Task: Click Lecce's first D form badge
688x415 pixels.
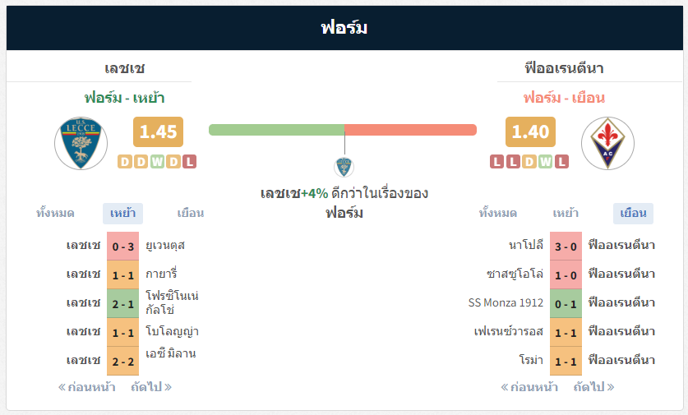Action: pyautogui.click(x=125, y=162)
